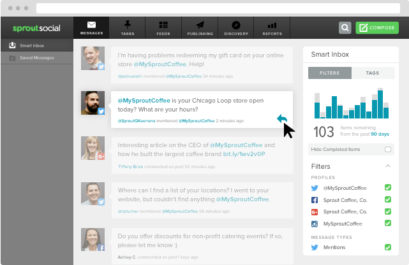Open Tiffany Brick's avatar thumbnail

click(x=93, y=148)
